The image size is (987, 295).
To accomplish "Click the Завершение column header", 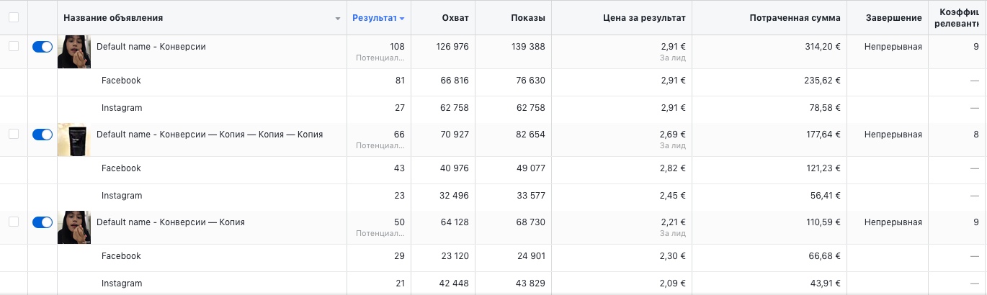I will coord(893,17).
